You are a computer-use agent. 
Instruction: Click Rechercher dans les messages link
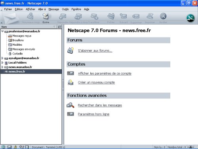(x=100, y=105)
